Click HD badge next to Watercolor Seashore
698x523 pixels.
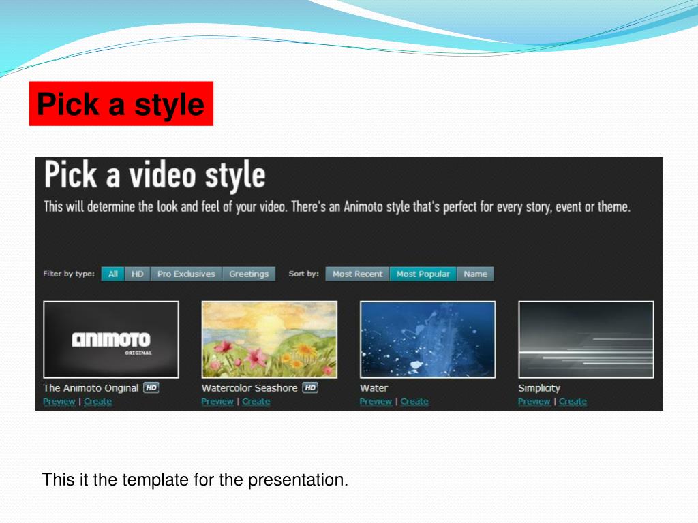[x=310, y=387]
